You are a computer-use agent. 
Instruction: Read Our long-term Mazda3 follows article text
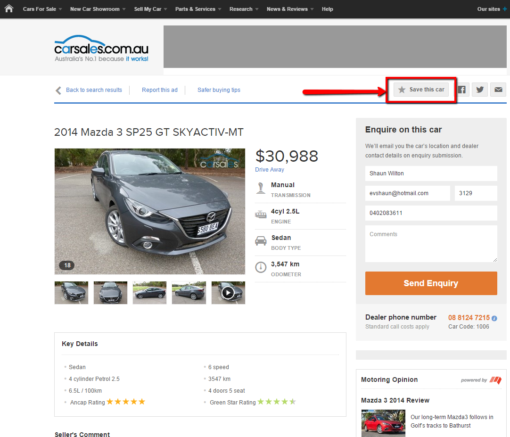452,421
